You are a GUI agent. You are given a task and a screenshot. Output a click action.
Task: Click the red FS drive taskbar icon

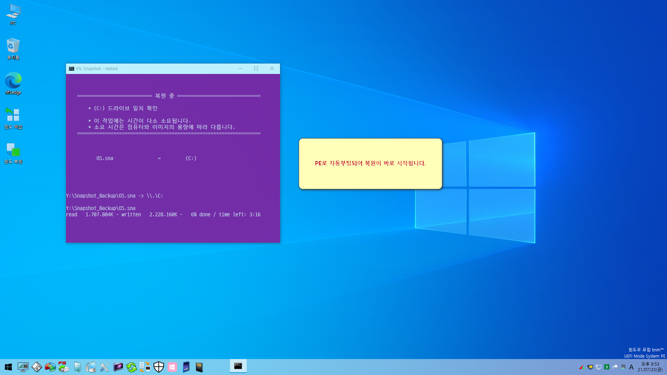[64, 367]
